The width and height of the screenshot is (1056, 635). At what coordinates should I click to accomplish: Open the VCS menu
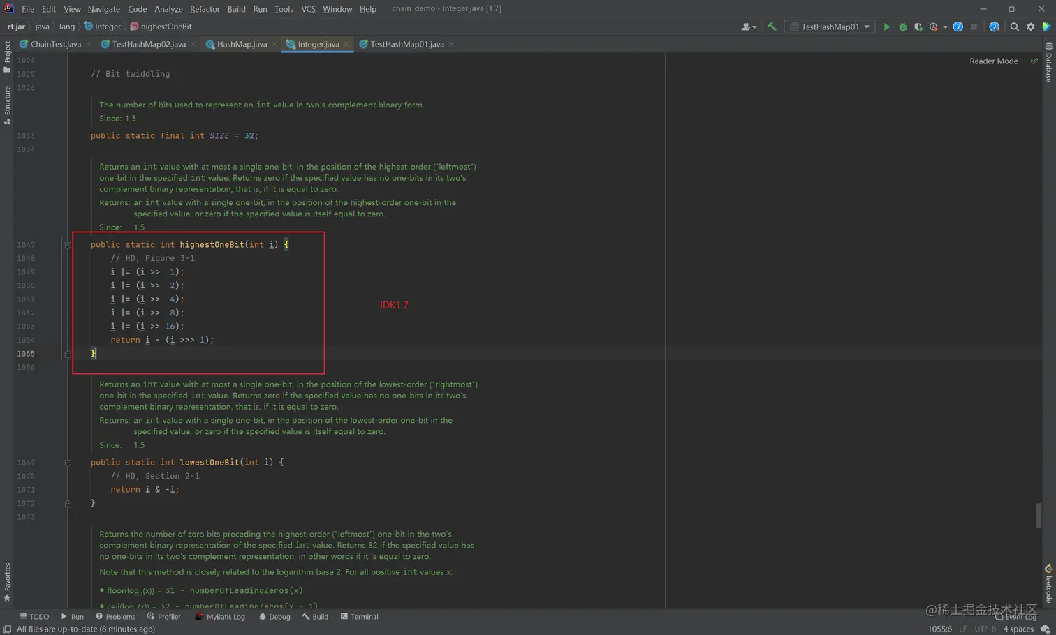click(308, 9)
